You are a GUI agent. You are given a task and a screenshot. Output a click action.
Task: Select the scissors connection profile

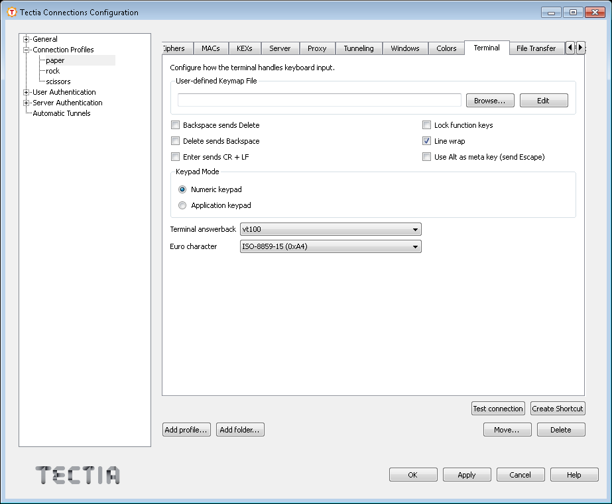click(57, 81)
